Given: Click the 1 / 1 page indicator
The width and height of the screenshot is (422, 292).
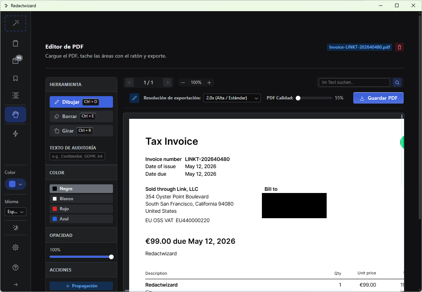Looking at the screenshot, I should tap(148, 82).
